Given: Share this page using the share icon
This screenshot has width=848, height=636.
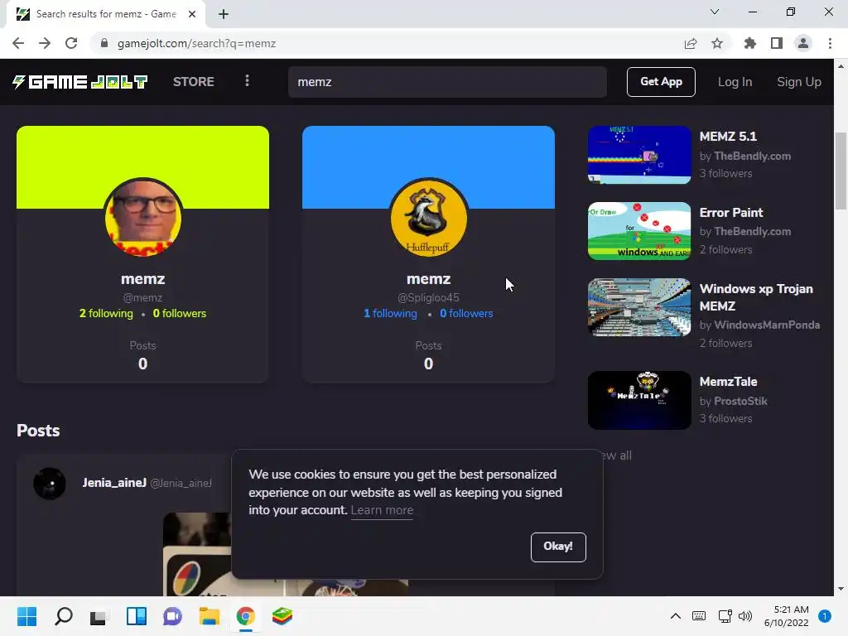Looking at the screenshot, I should click(691, 43).
